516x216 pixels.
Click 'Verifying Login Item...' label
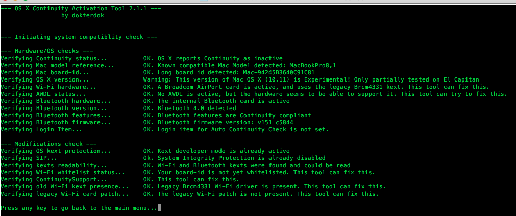point(41,129)
